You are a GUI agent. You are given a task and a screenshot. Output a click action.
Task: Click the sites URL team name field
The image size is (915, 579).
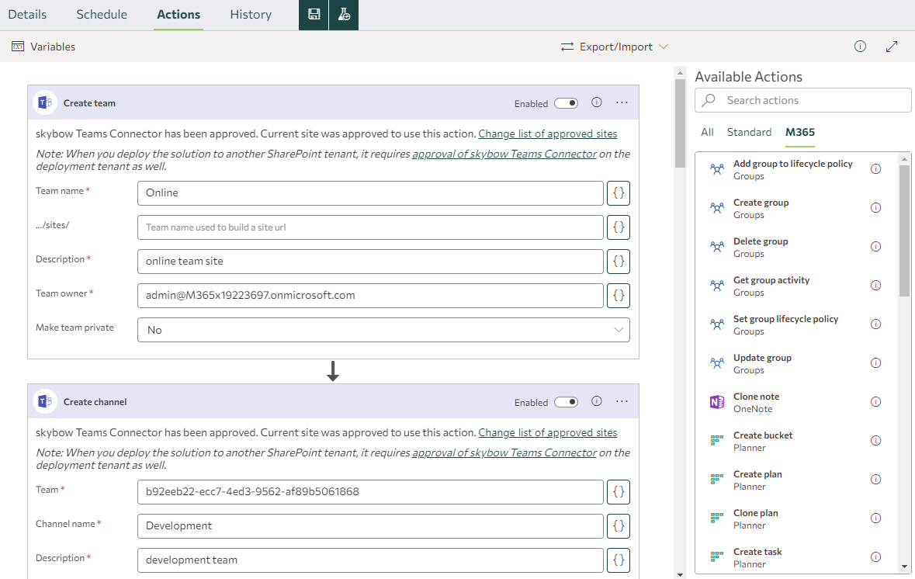click(x=370, y=227)
